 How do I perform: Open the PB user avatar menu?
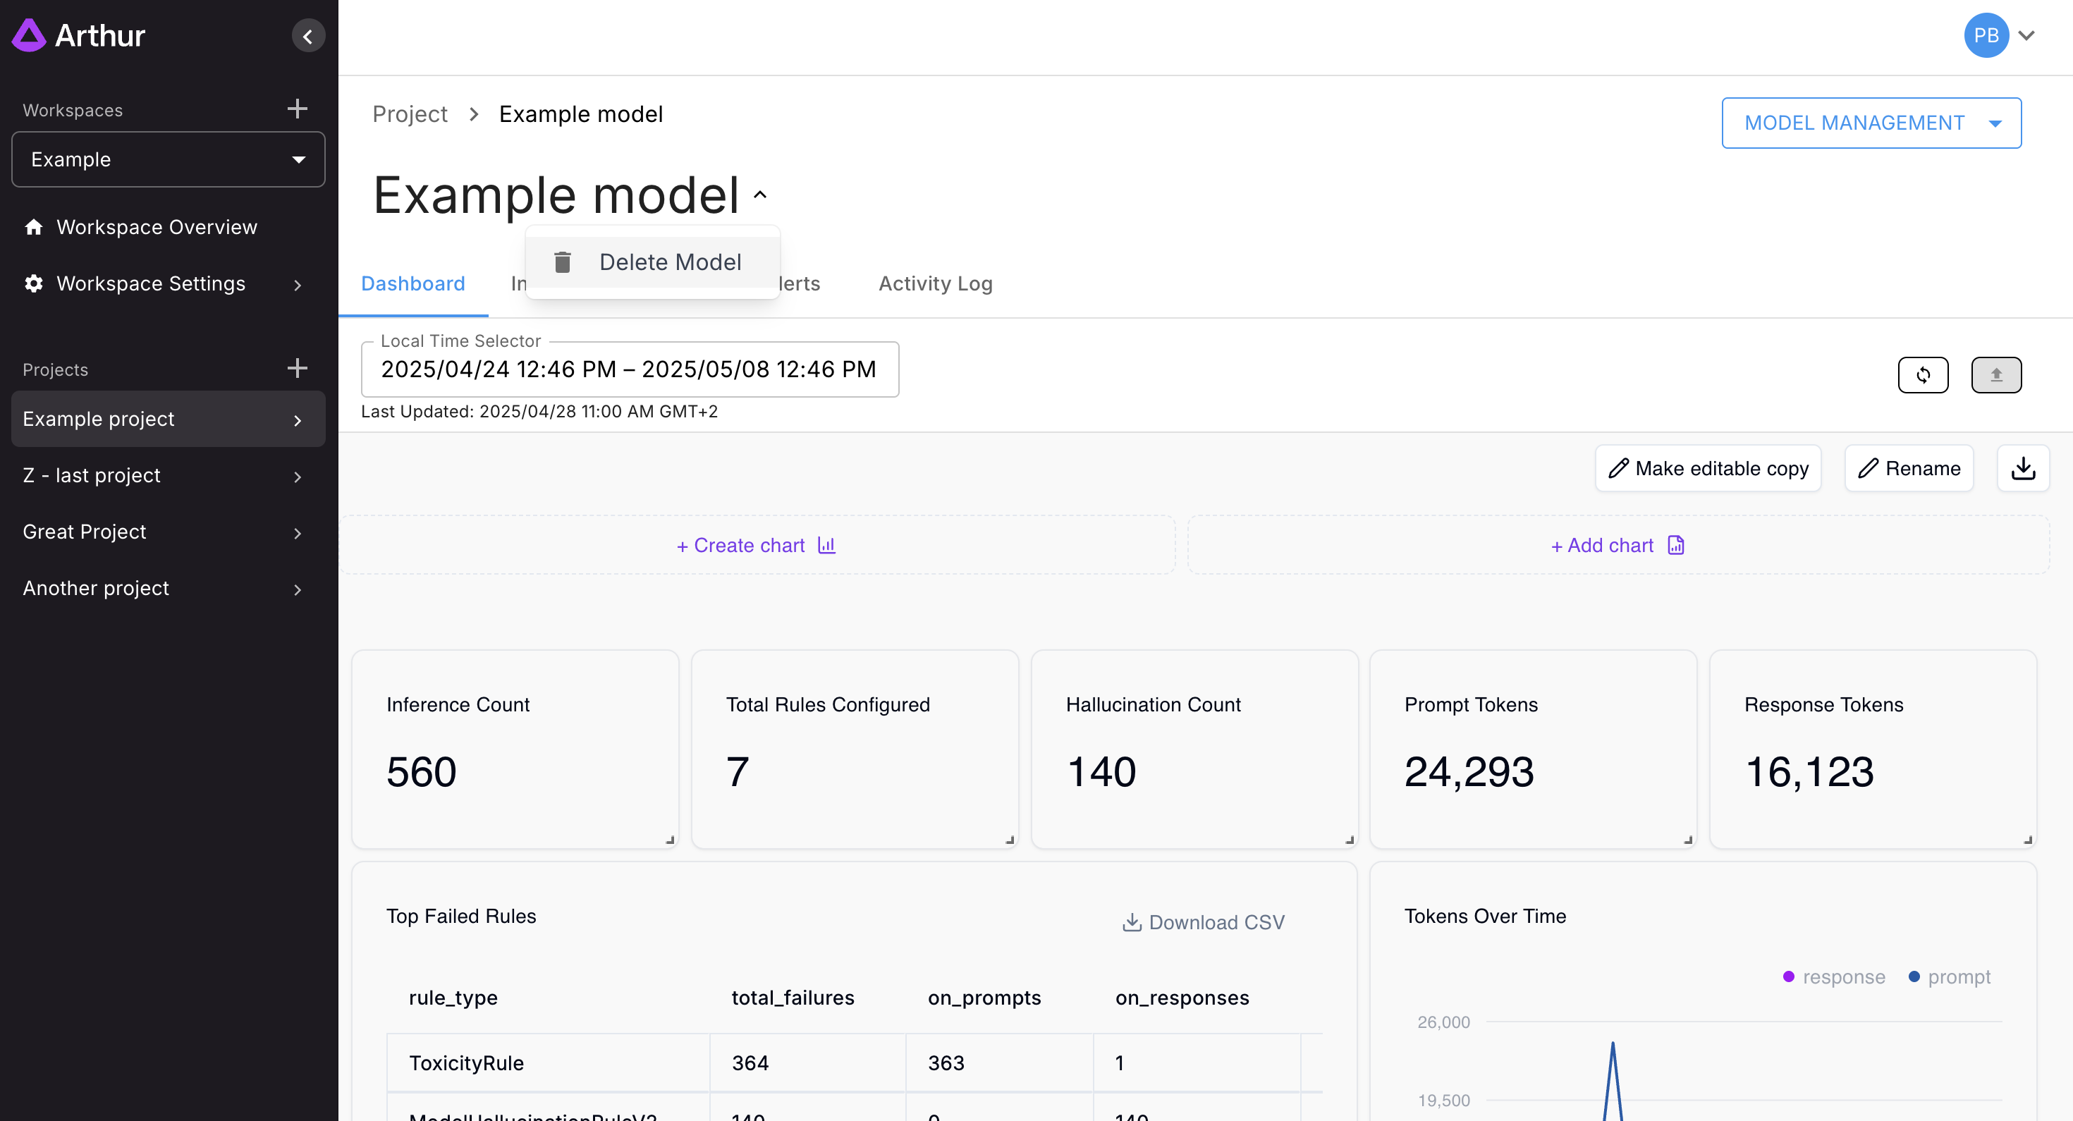(1986, 35)
